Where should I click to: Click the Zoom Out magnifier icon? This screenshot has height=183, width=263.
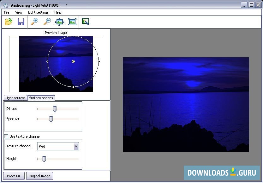click(47, 22)
